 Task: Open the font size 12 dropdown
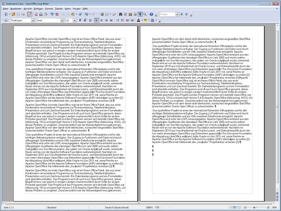coord(75,20)
